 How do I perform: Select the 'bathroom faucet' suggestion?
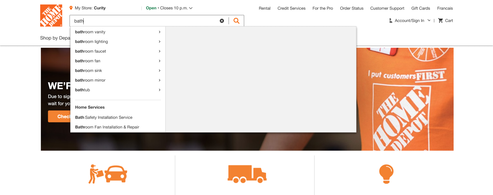pos(90,51)
